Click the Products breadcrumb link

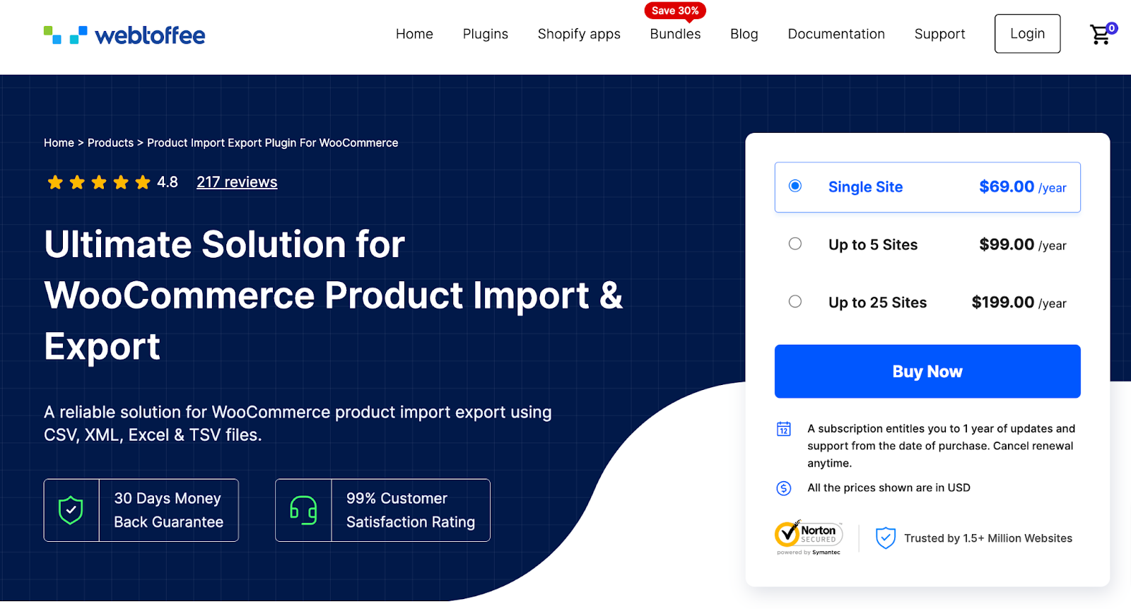click(x=110, y=143)
